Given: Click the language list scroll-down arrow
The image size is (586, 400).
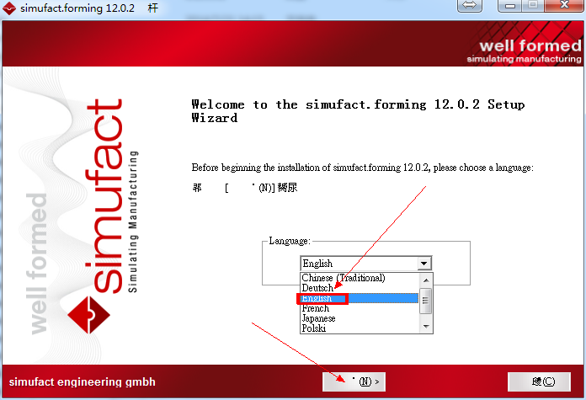Looking at the screenshot, I should coord(426,327).
